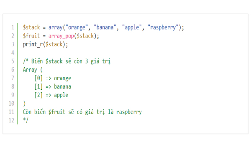This screenshot has width=251, height=167.
Task: Click the "[1] => banana" output line
Action: click(53, 86)
